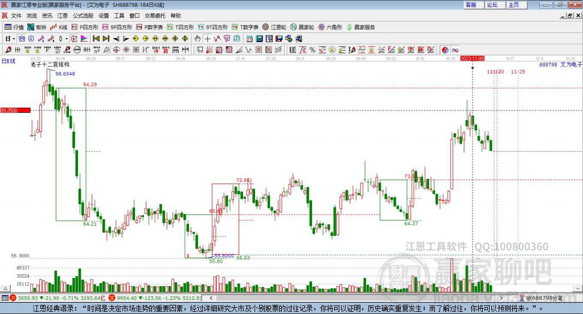This screenshot has width=583, height=314.
Task: Click the colored flag icon
Action: [84, 39]
